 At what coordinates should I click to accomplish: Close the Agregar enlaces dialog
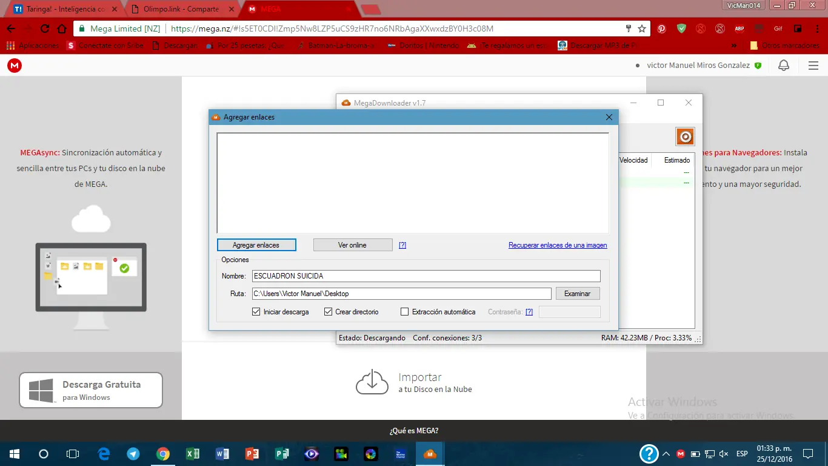[609, 117]
